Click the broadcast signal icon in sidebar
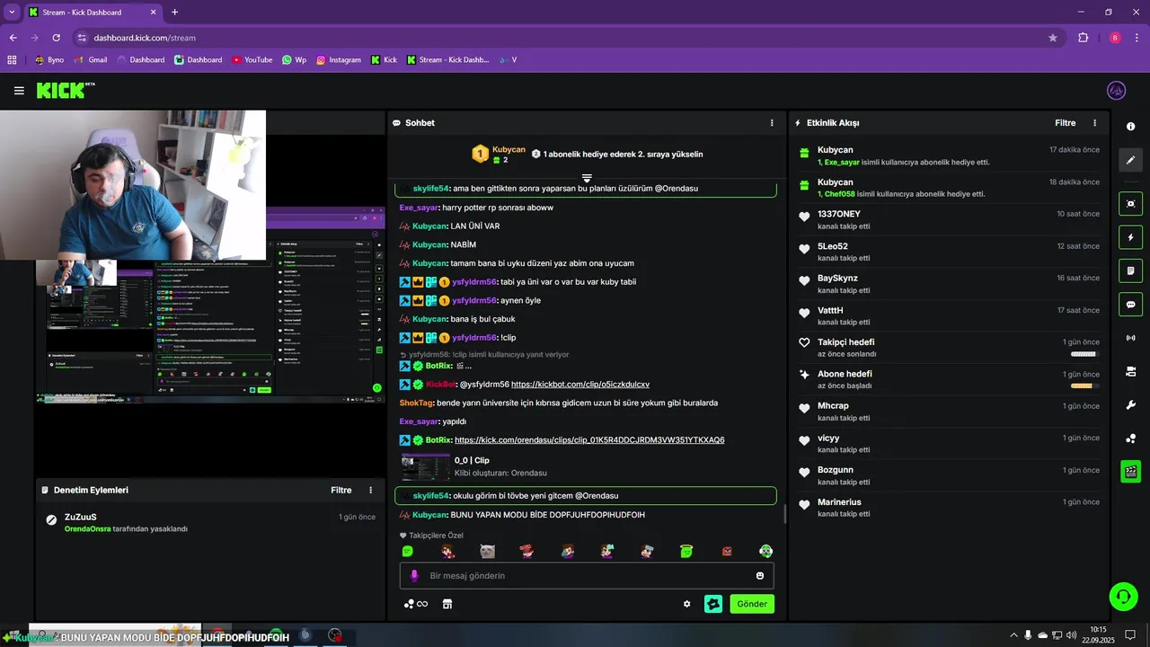Screen dimensions: 1150x647 tap(1131, 338)
